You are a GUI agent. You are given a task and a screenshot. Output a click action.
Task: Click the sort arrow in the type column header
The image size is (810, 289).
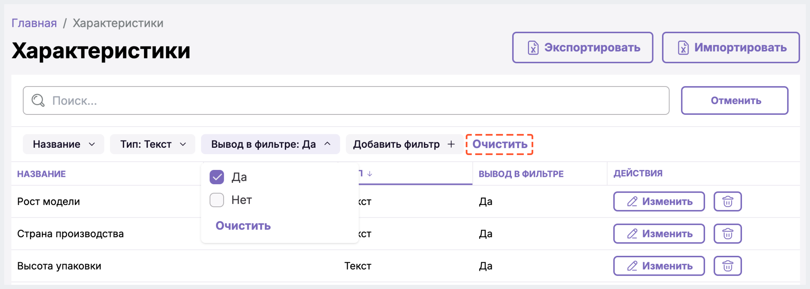click(370, 174)
